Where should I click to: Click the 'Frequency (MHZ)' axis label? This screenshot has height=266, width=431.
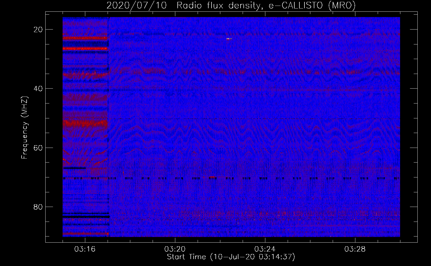pyautogui.click(x=25, y=128)
